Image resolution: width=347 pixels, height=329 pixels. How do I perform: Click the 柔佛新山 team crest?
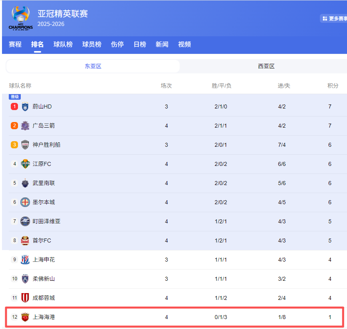tap(25, 279)
